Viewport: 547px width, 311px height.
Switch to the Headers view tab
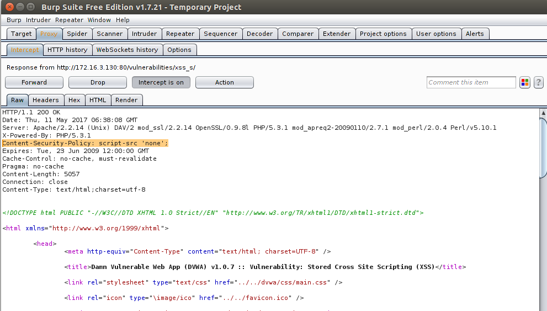click(x=46, y=100)
